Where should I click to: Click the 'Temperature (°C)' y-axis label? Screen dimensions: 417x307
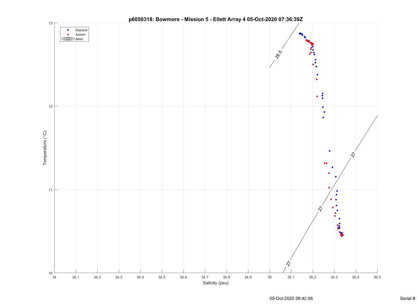coord(45,148)
